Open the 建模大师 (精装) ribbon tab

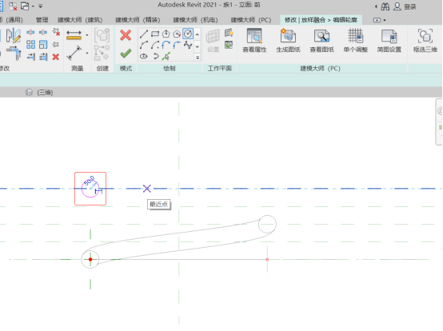tap(138, 20)
